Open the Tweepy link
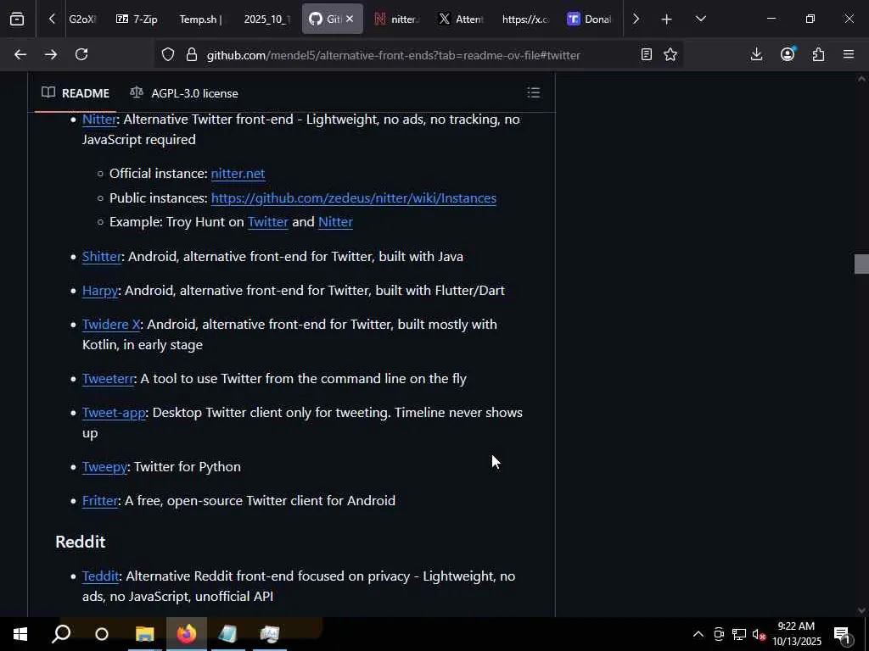869x651 pixels. coord(104,467)
